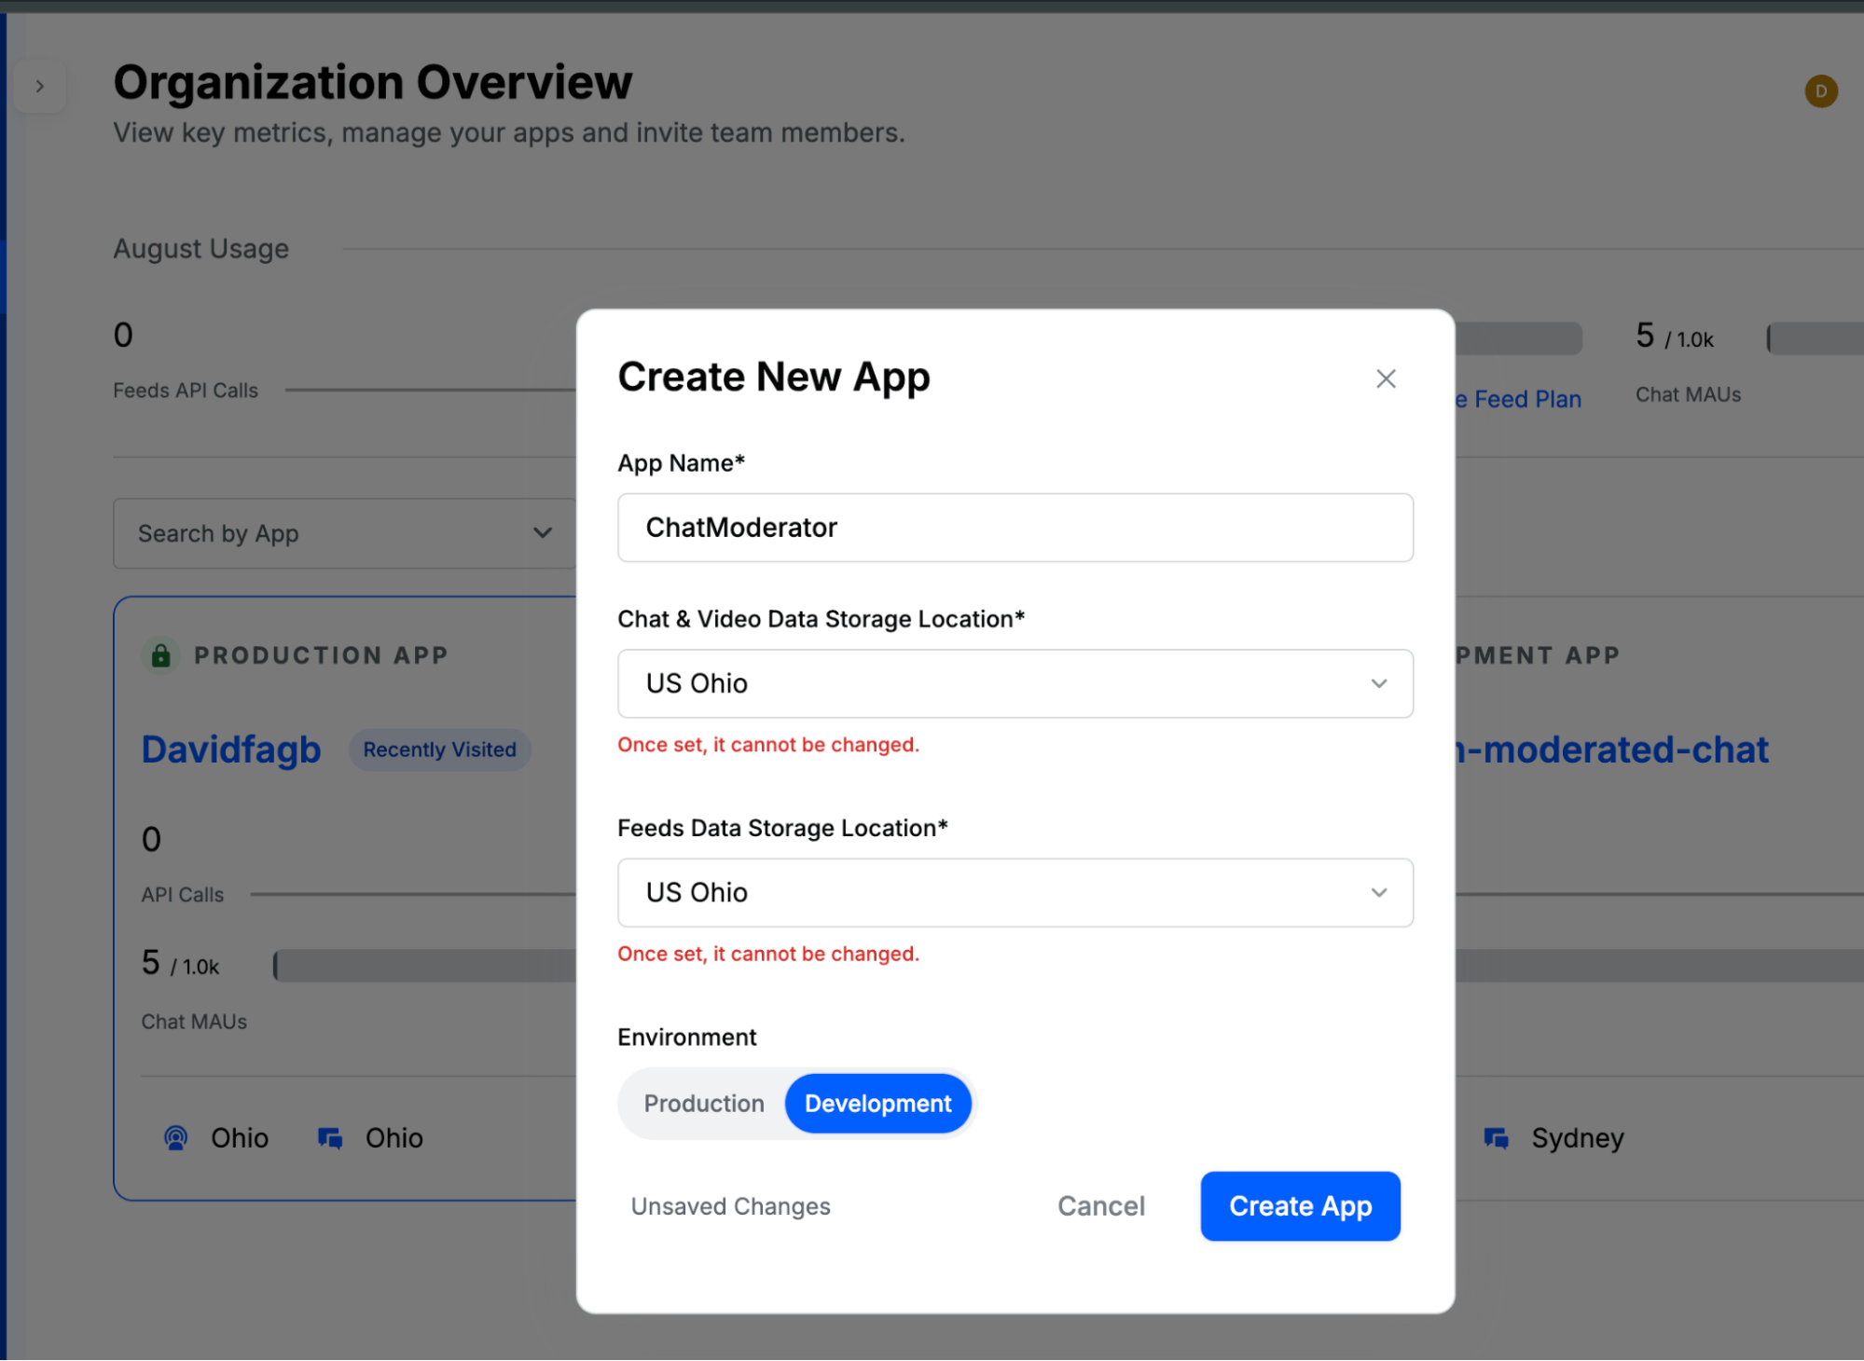Image resolution: width=1864 pixels, height=1361 pixels.
Task: Expand the sidebar with chevron arrow
Action: 40,87
